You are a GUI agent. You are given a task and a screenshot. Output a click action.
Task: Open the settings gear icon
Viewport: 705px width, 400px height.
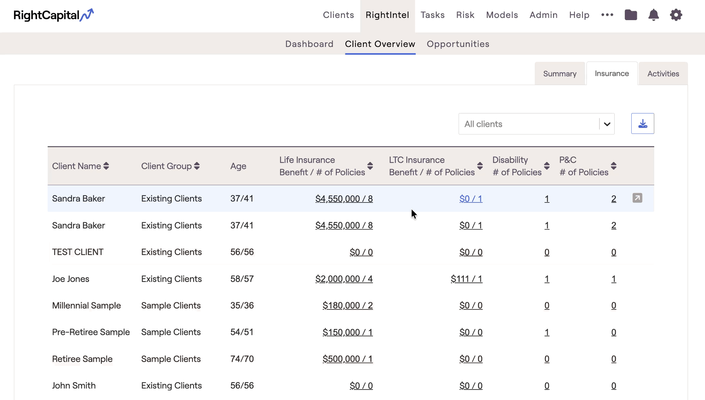point(676,15)
